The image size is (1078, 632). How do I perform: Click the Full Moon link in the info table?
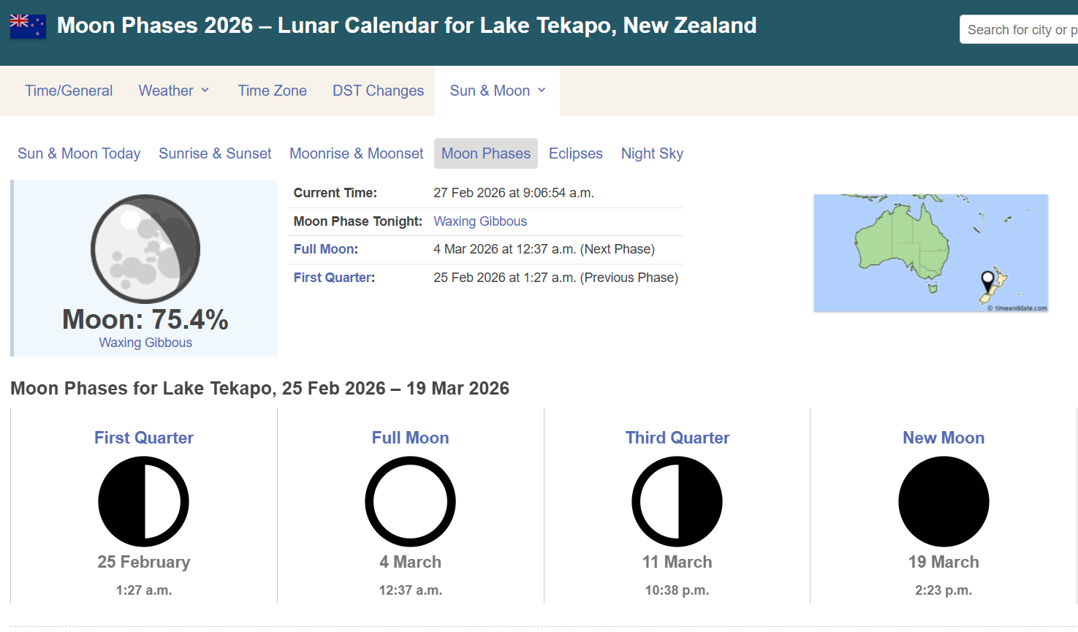tap(324, 249)
